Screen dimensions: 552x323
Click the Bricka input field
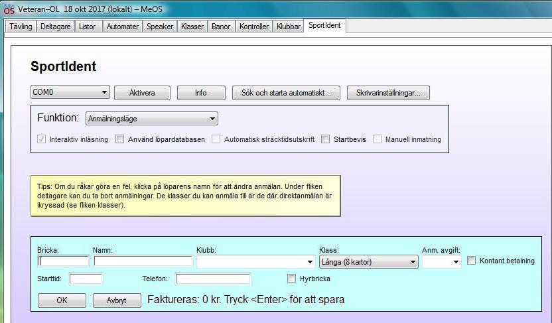pyautogui.click(x=64, y=261)
